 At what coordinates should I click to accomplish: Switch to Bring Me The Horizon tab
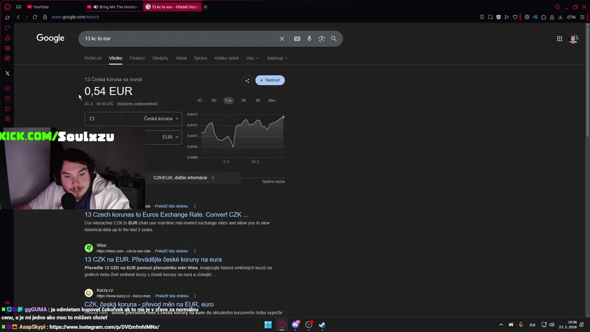[x=113, y=7]
